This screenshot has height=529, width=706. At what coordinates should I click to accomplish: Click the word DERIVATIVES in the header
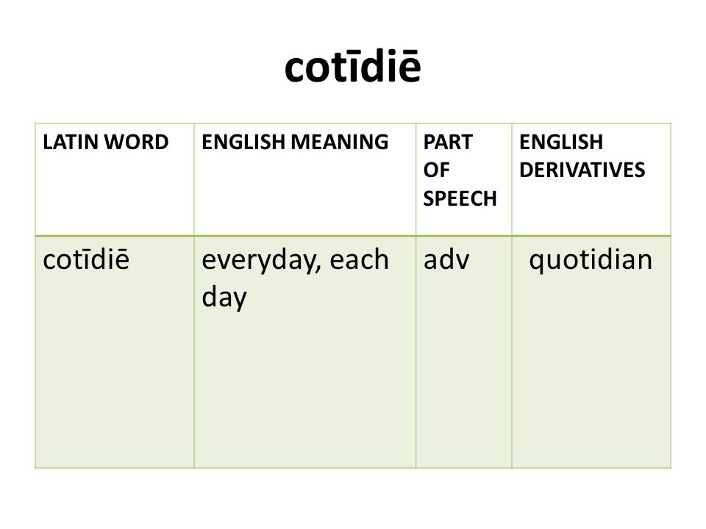click(x=582, y=170)
